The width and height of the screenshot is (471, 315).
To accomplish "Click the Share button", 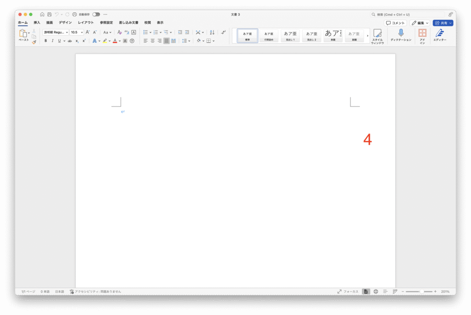I will point(443,23).
